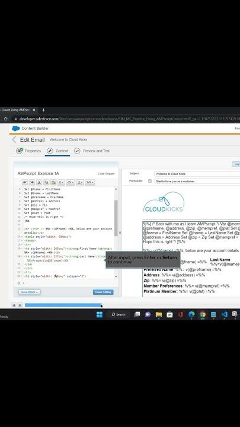Switch to the Content tab
The width and height of the screenshot is (240, 427).
(x=57, y=151)
